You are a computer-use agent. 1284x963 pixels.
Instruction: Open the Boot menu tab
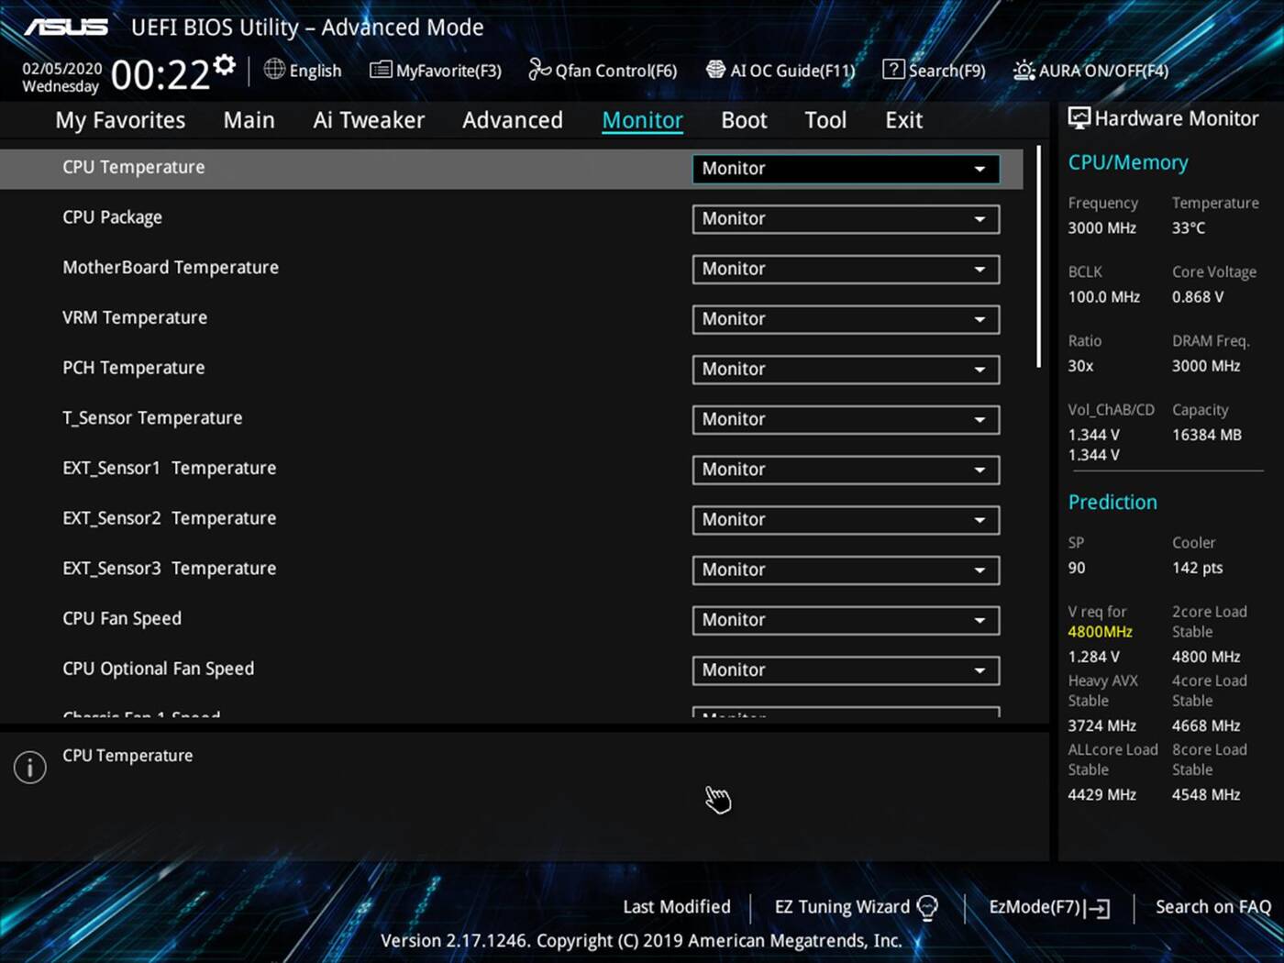[x=743, y=119]
